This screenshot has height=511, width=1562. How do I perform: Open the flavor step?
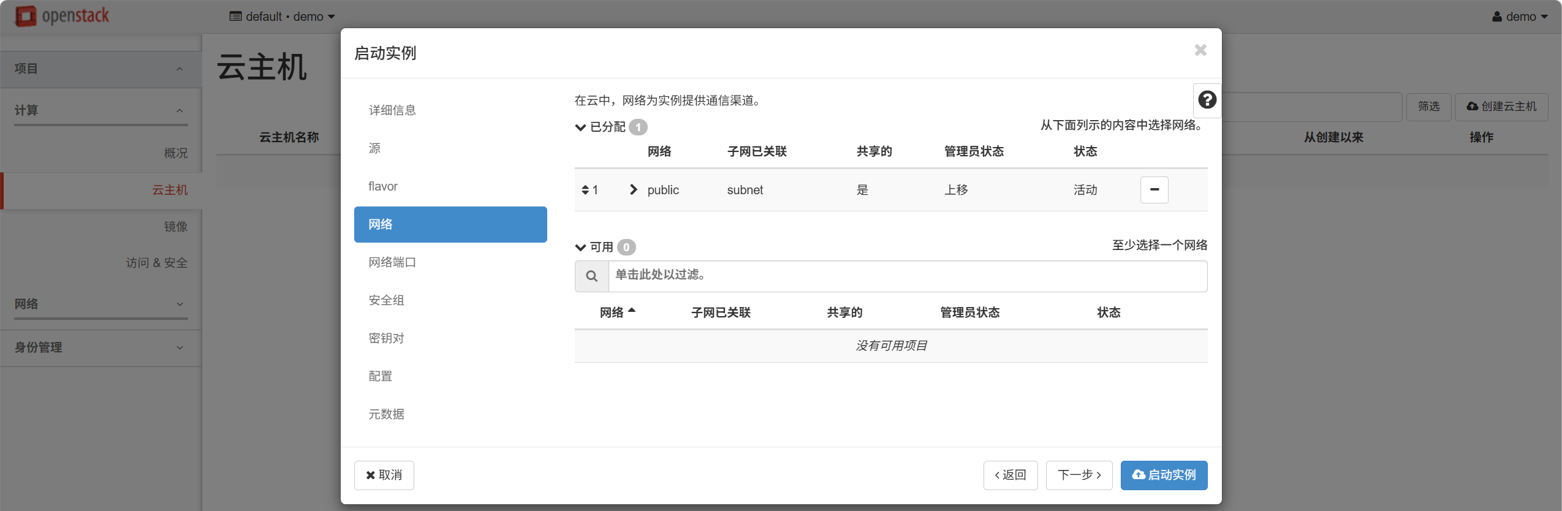pos(450,186)
